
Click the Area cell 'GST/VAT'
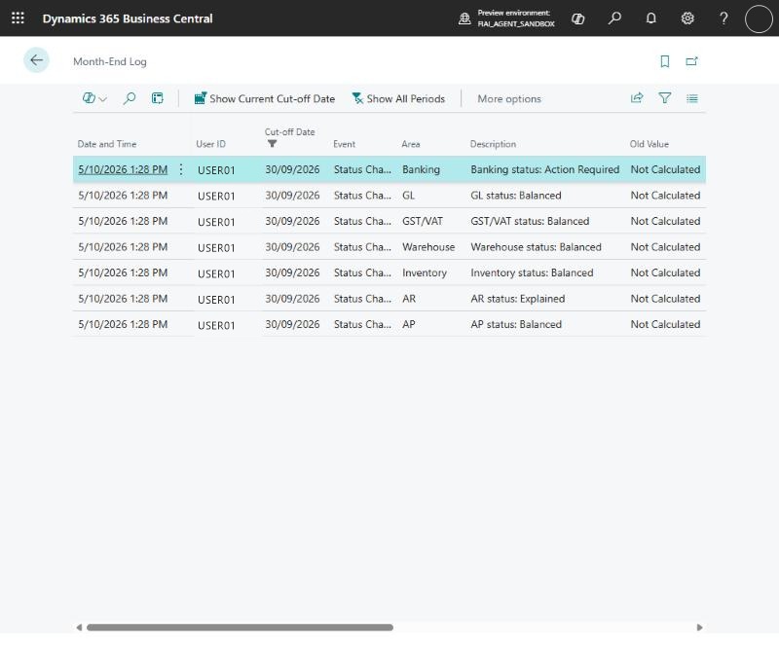[423, 222]
